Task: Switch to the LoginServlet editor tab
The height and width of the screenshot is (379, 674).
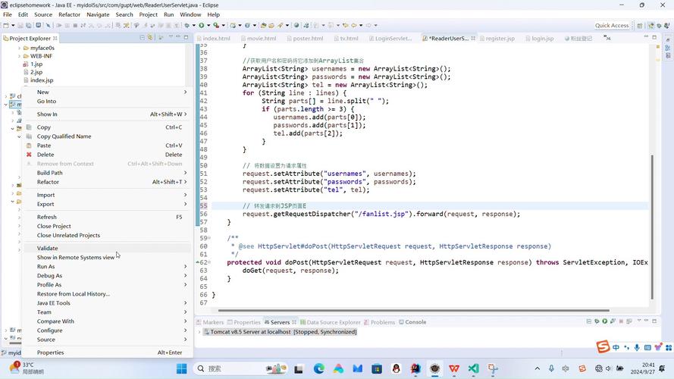Action: pos(390,38)
